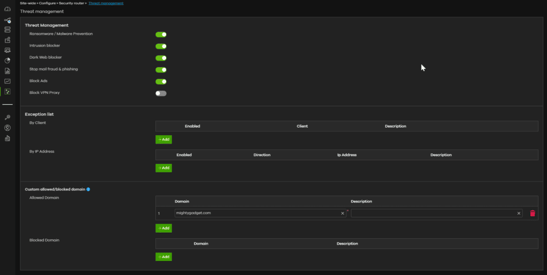Add a By Client exception entry

(163, 139)
